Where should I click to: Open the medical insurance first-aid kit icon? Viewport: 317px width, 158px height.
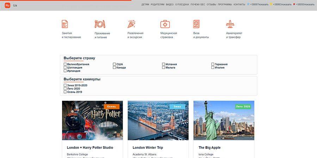[165, 24]
